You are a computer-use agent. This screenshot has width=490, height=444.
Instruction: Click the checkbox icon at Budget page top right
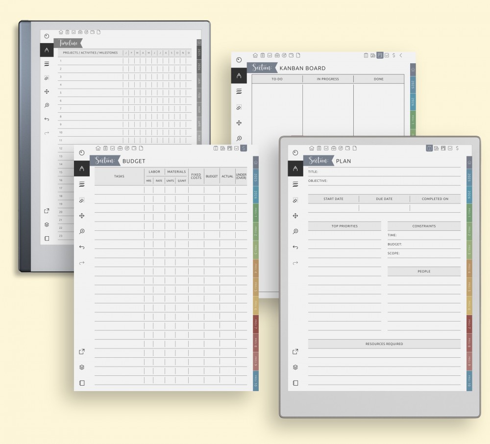point(237,148)
